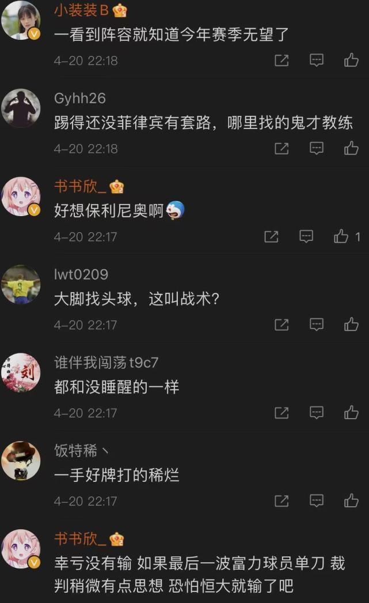Image resolution: width=369 pixels, height=603 pixels.
Task: Open username 书书欣_ above 好想保利尼奥啊
Action: pos(80,187)
